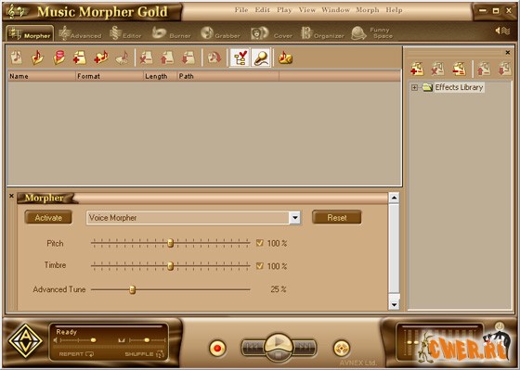Click the speaker sound icon at top right
Viewport: 520px width, 370px height.
coord(502,31)
